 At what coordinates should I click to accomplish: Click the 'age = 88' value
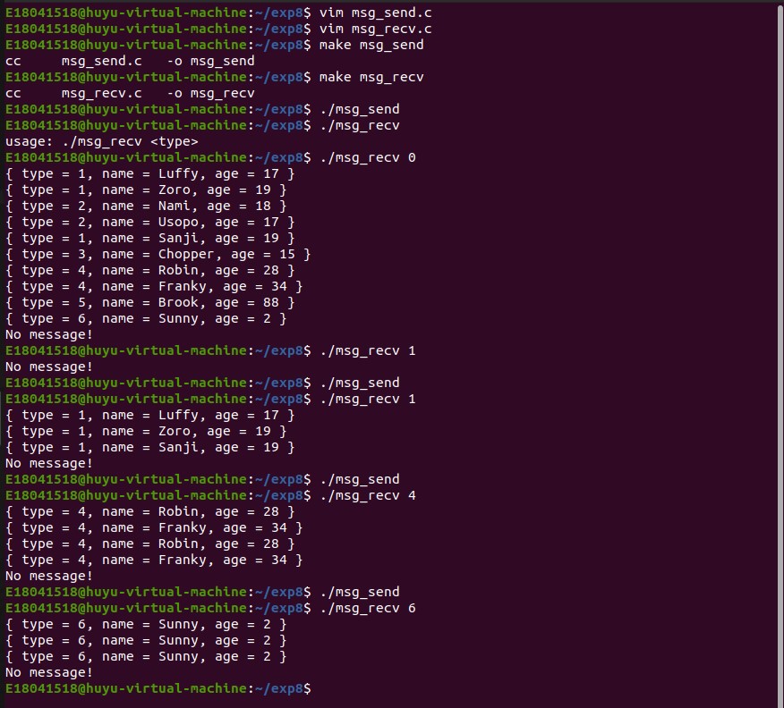(x=247, y=302)
